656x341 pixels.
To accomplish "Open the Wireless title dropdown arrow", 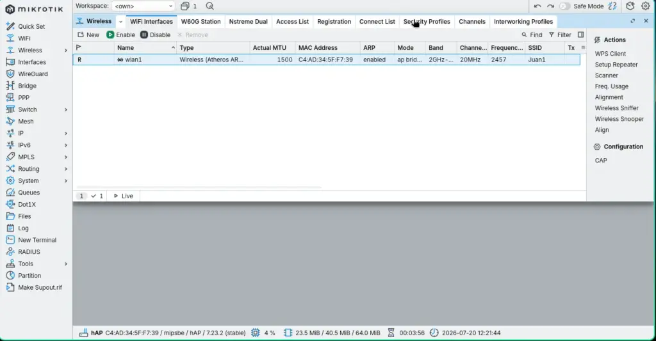I will (120, 22).
